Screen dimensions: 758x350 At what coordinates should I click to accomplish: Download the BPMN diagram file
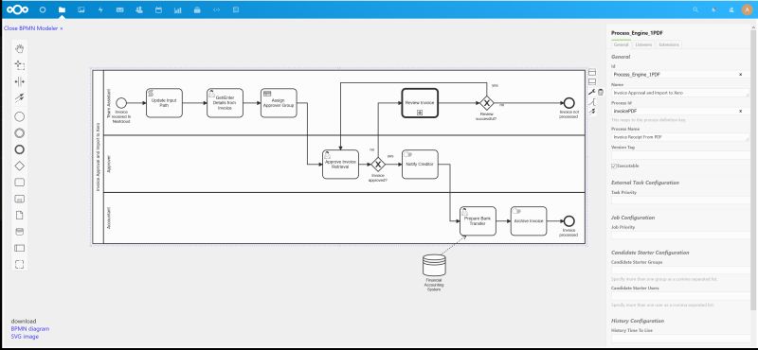(x=30, y=329)
